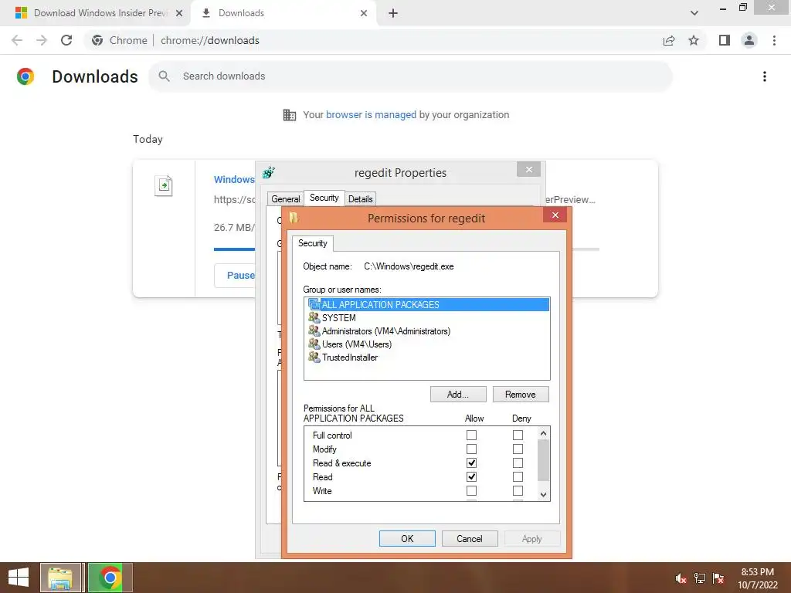791x593 pixels.
Task: Open the Details tab in regedit Properties
Action: click(x=360, y=199)
